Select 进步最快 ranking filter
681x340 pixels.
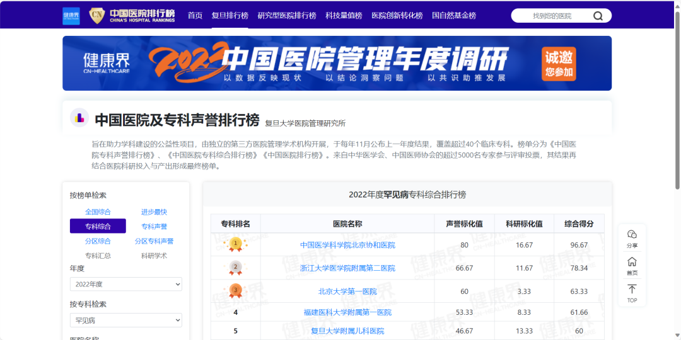click(154, 212)
